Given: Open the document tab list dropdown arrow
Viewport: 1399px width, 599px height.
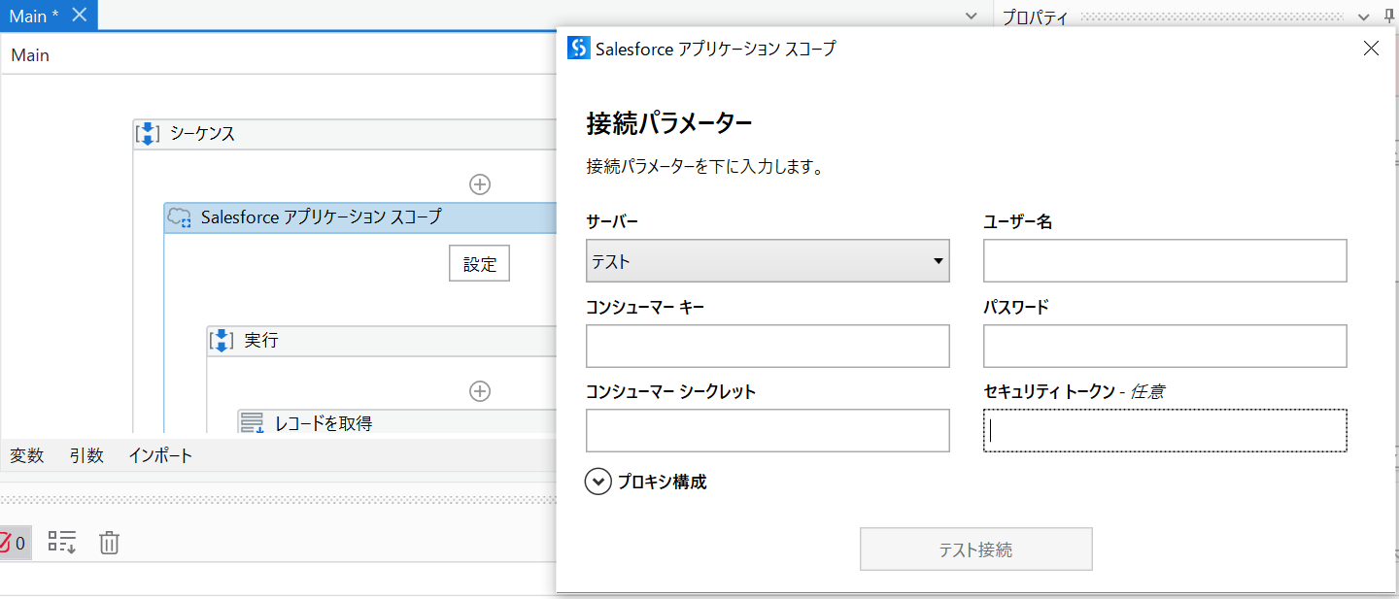Looking at the screenshot, I should pos(971,17).
